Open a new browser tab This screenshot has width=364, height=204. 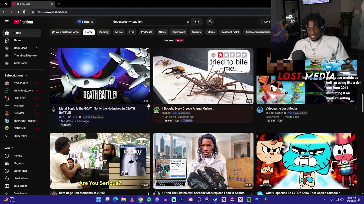pos(59,4)
